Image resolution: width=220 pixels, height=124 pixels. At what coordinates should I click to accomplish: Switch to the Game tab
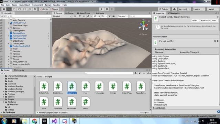pyautogui.click(x=69, y=13)
